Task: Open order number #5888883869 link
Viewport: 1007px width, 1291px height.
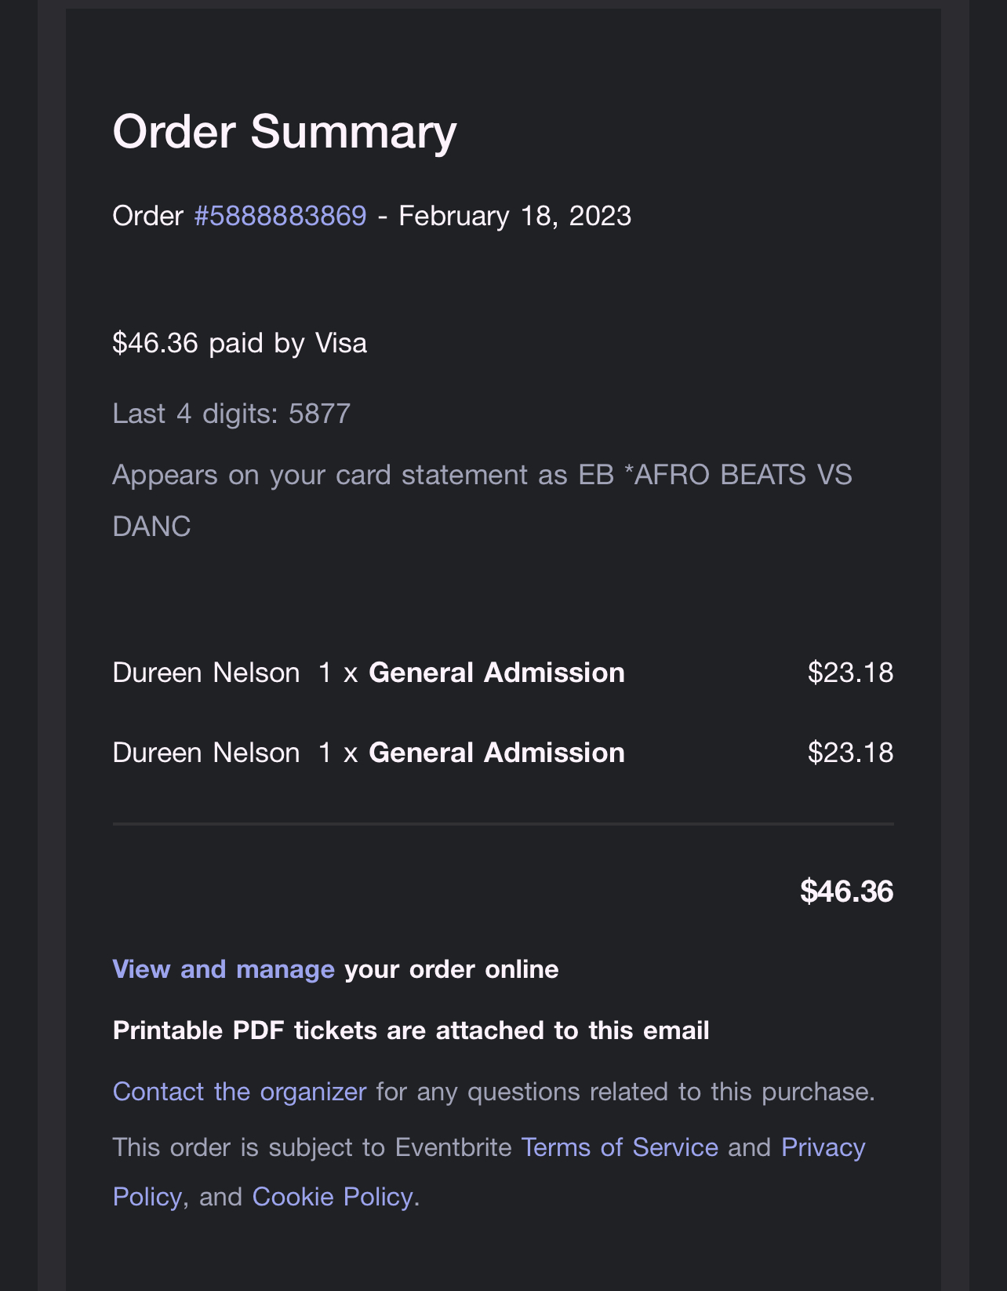Action: 280,216
